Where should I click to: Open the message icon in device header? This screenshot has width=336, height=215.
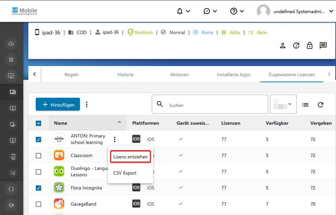[323, 45]
